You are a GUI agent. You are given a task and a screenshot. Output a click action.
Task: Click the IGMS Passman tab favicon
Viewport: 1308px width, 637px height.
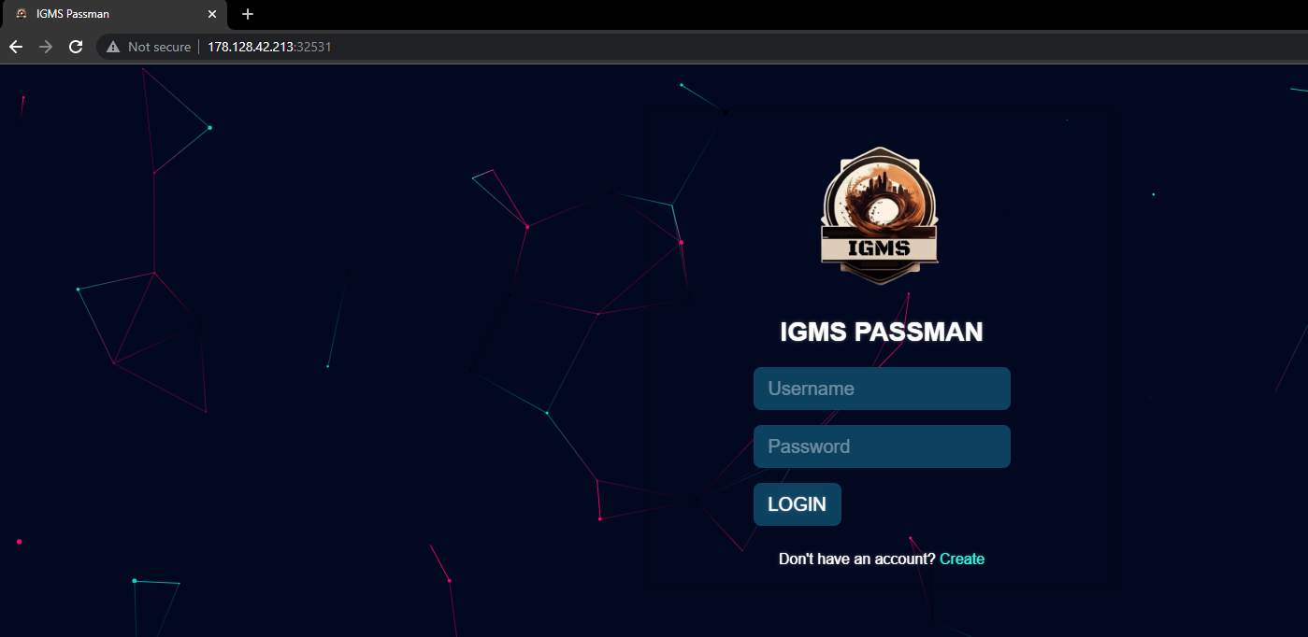pos(21,14)
